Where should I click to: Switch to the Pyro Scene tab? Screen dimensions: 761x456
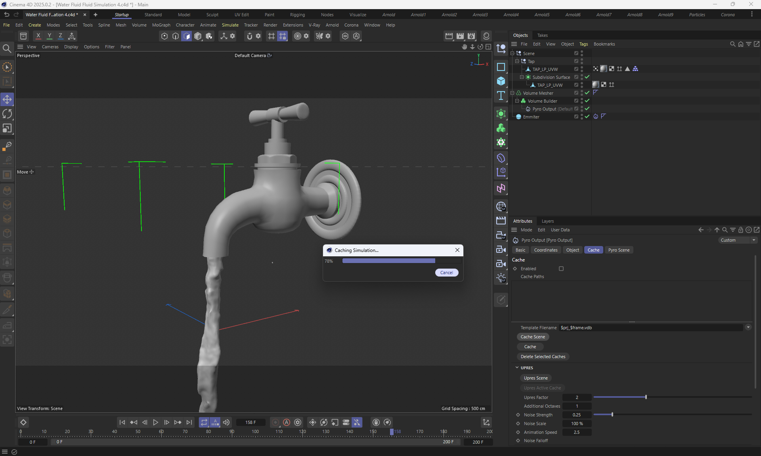(618, 250)
